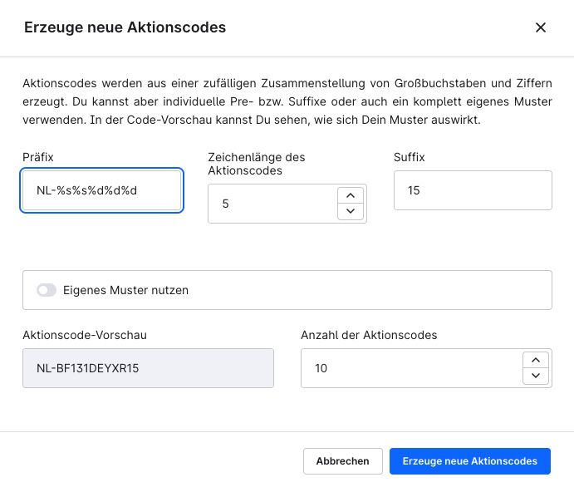Click the Zeichenlänge des Aktionscodes label

(257, 164)
